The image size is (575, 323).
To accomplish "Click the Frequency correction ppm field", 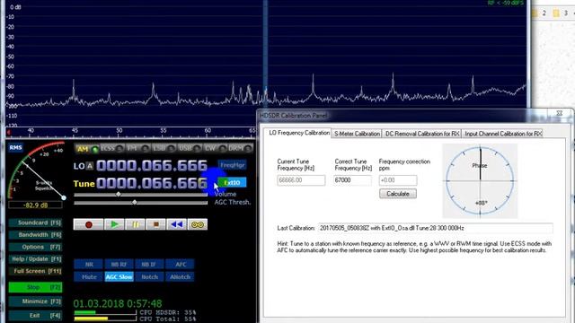I will point(398,180).
